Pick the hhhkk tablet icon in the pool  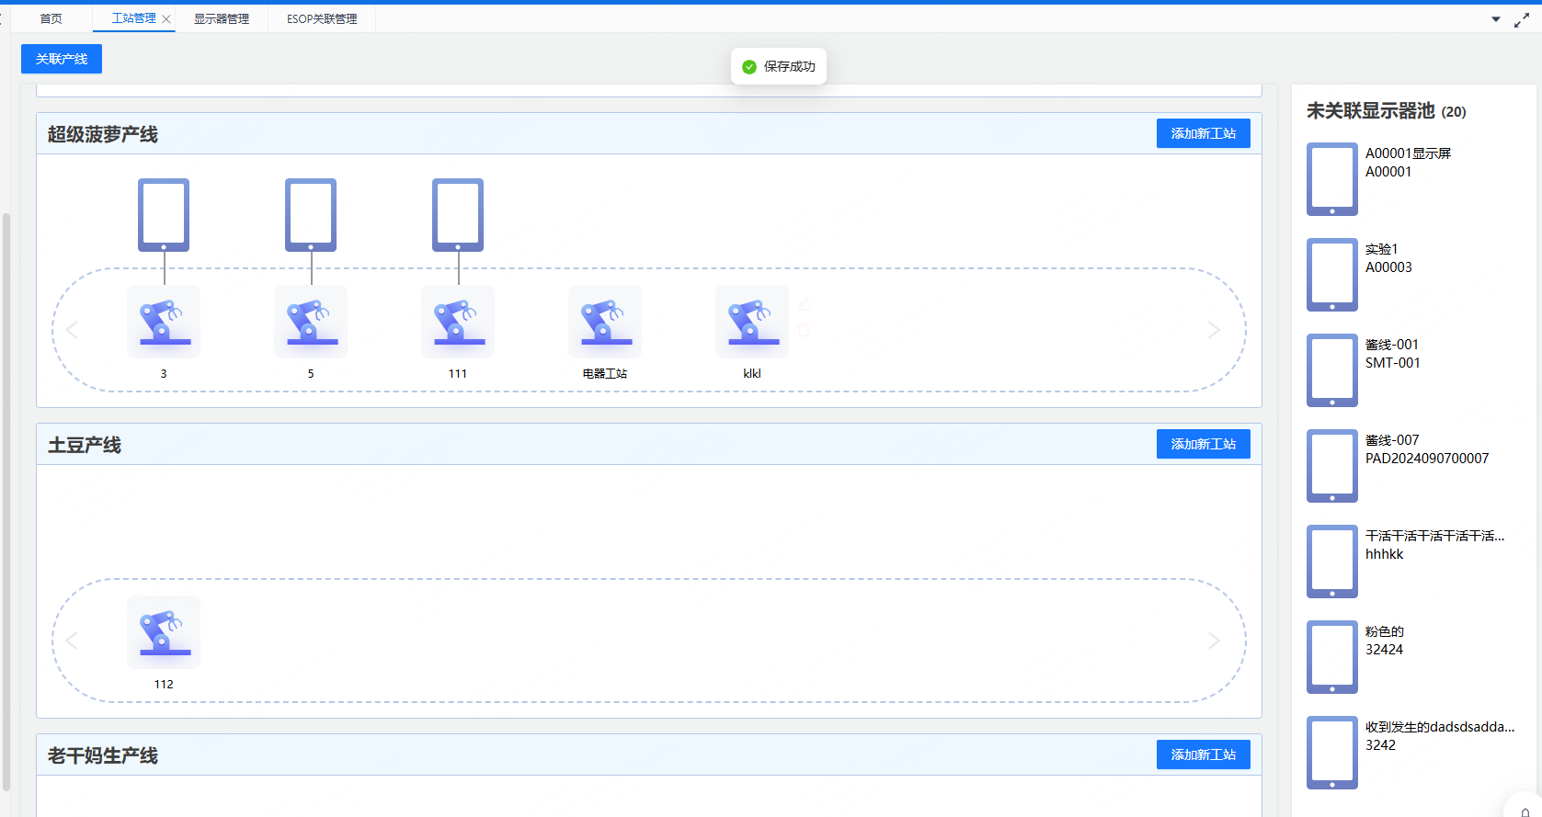1332,562
